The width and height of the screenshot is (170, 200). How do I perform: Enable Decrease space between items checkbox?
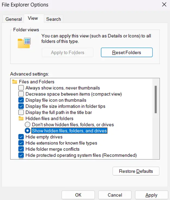(x=21, y=94)
